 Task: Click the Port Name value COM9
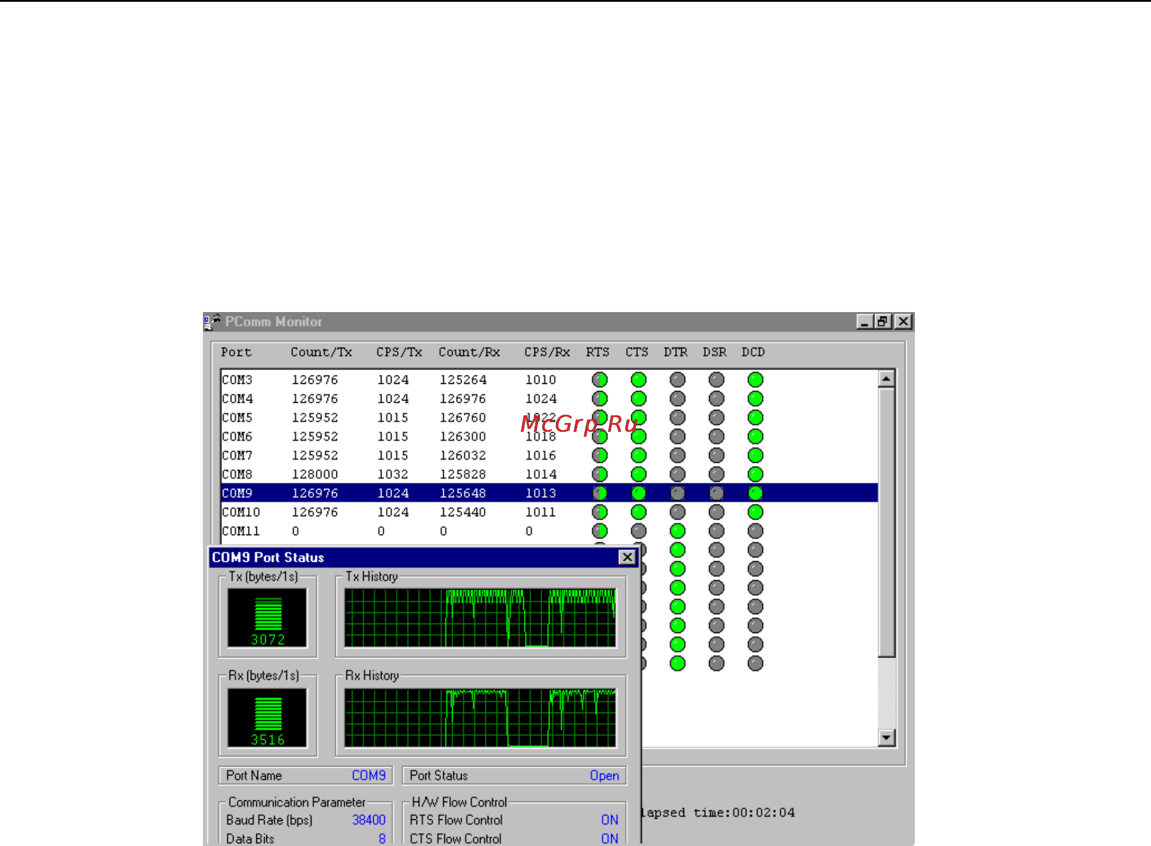point(369,775)
